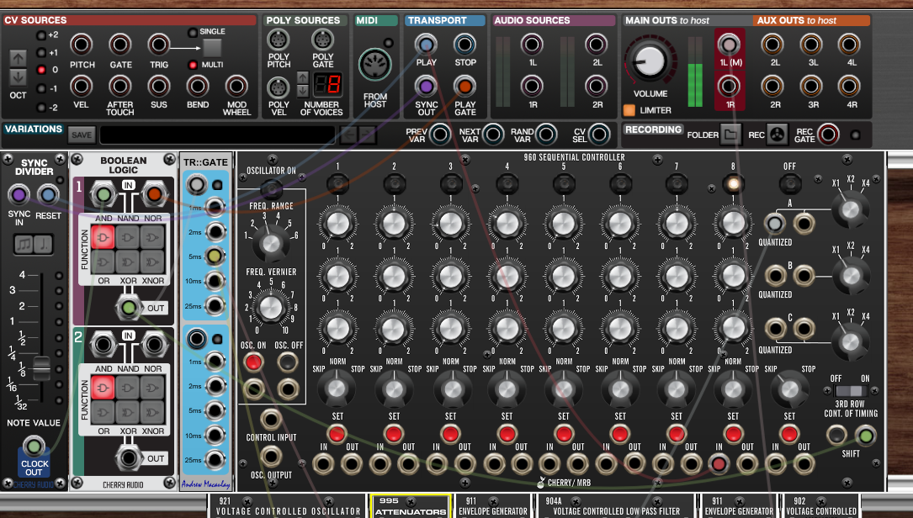
Task: Click the SHIFT button jack
Action: coord(865,436)
